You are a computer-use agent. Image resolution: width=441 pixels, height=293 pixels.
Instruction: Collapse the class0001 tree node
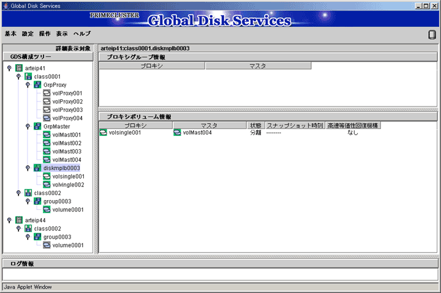coord(18,76)
